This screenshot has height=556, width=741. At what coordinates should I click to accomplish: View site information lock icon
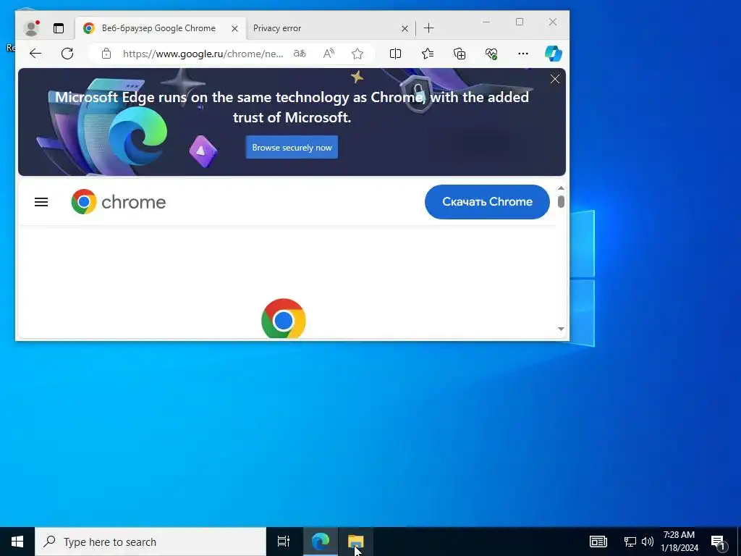(x=106, y=54)
